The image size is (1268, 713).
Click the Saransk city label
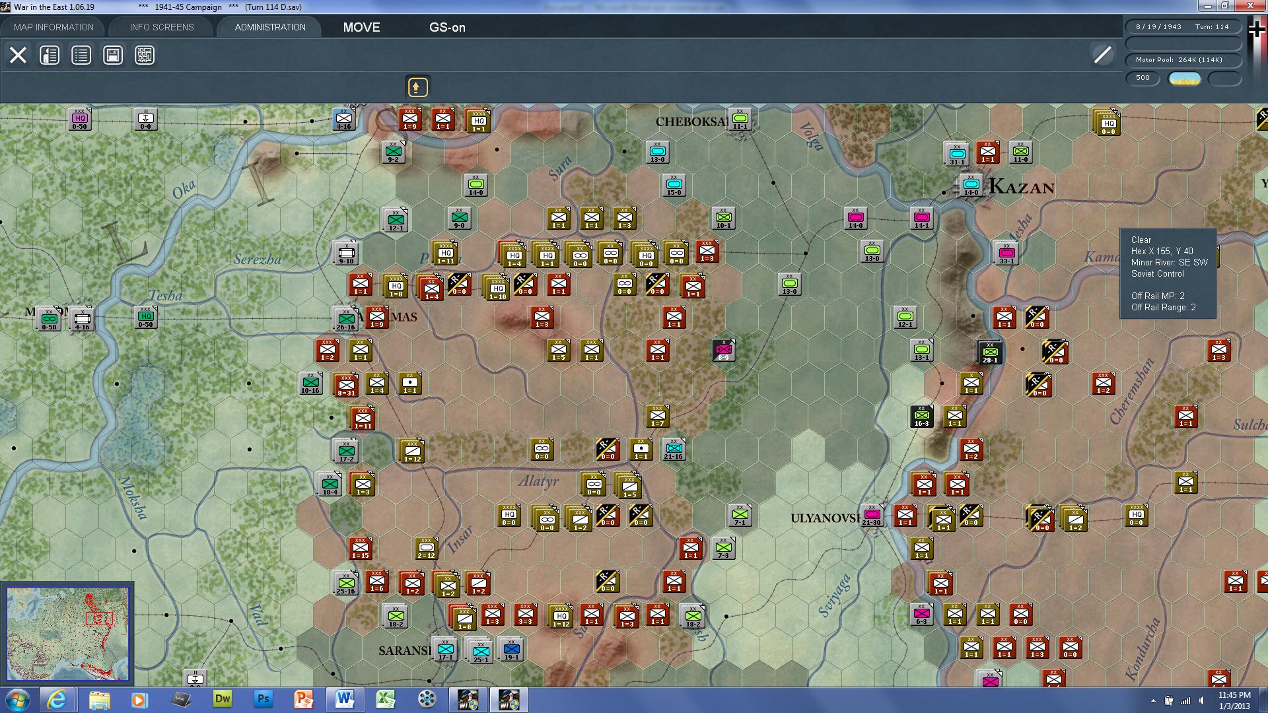click(x=405, y=650)
